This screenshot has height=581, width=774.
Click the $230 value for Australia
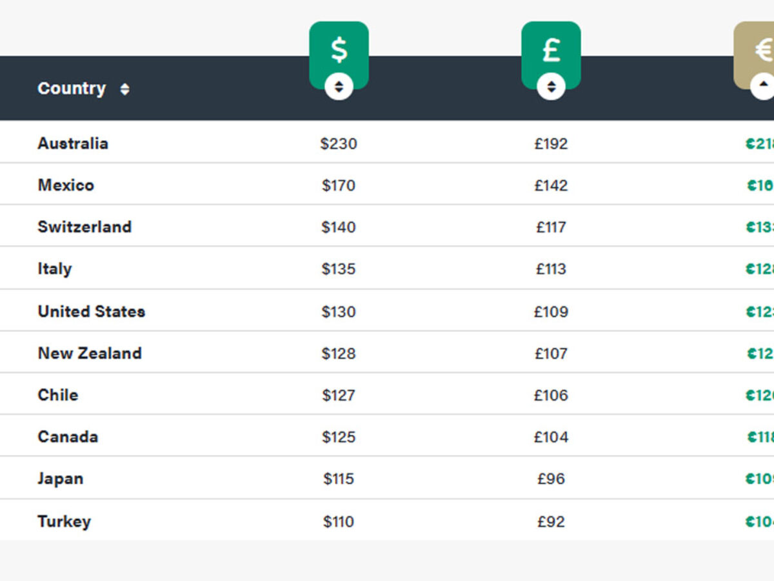point(339,143)
